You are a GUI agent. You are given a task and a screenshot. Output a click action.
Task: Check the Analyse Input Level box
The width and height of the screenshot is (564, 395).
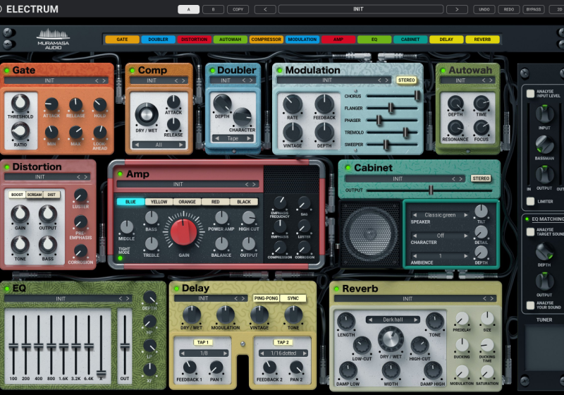pos(530,92)
